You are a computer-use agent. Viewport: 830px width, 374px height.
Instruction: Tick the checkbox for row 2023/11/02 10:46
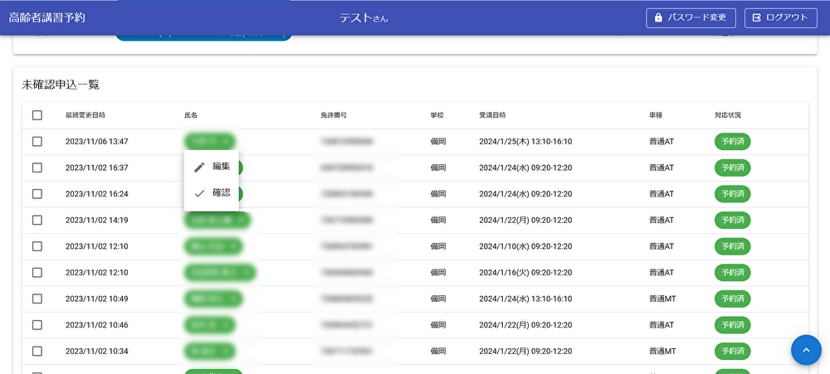coord(37,325)
